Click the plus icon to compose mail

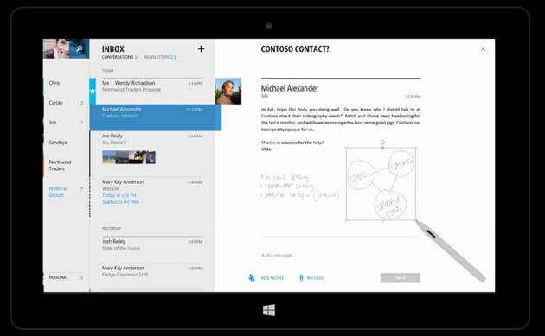coord(201,48)
